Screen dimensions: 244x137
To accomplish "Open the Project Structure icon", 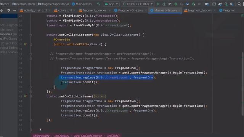I will [x=207, y=4].
